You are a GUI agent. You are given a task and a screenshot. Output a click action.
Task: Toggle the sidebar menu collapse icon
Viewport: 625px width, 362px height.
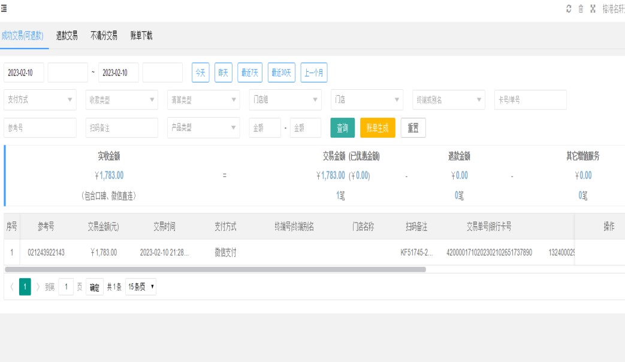(4, 8)
